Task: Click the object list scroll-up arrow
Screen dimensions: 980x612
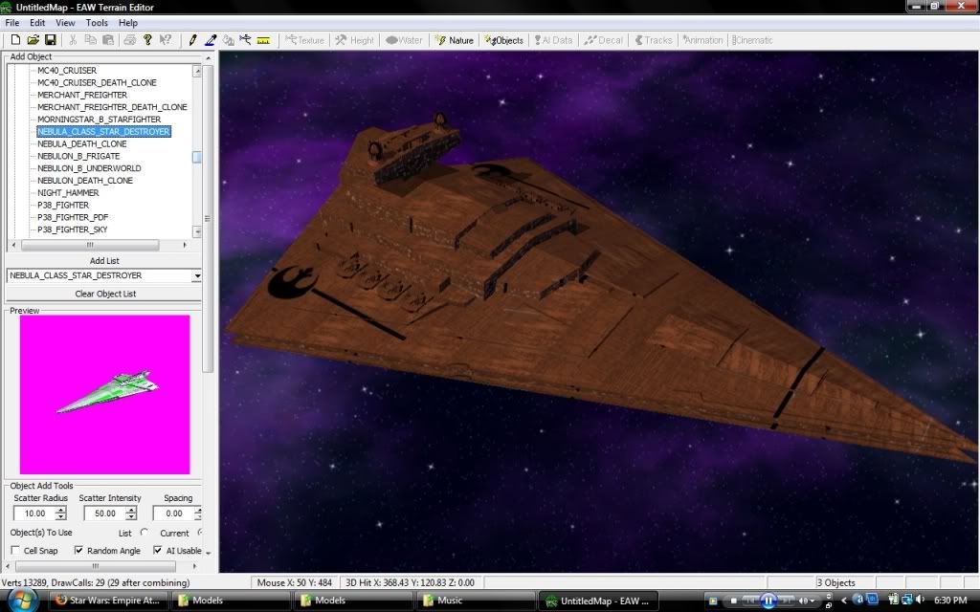Action: click(x=197, y=71)
